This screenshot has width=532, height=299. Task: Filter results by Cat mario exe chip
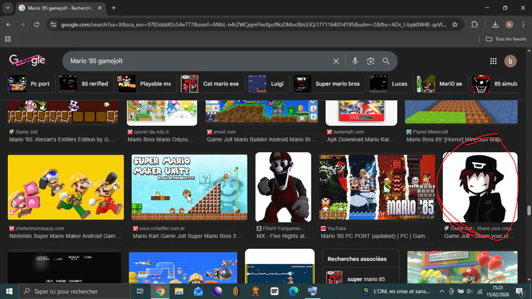(x=212, y=84)
